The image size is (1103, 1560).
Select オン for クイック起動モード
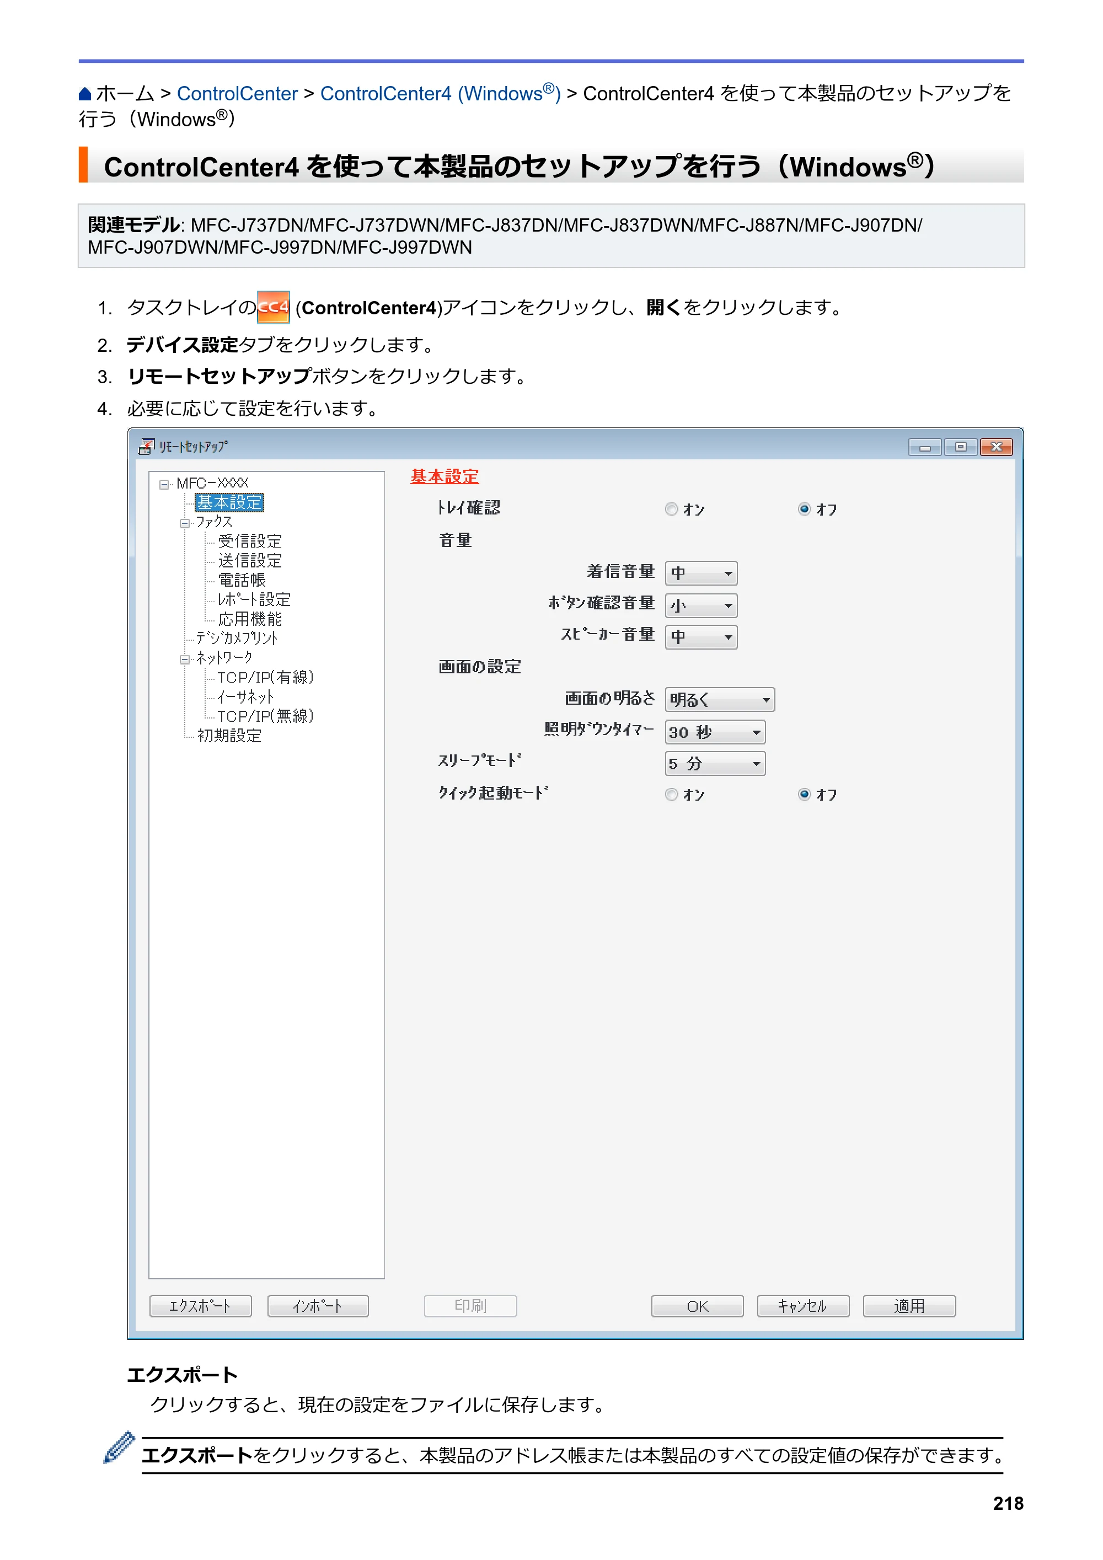click(671, 794)
